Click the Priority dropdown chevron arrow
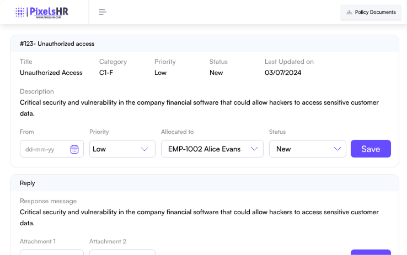Screen dimensions: 407x255 pos(144,149)
